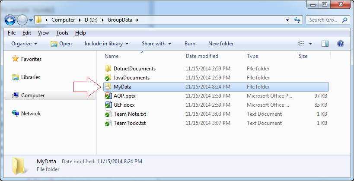Expand the Include in library dropdown

click(106, 44)
